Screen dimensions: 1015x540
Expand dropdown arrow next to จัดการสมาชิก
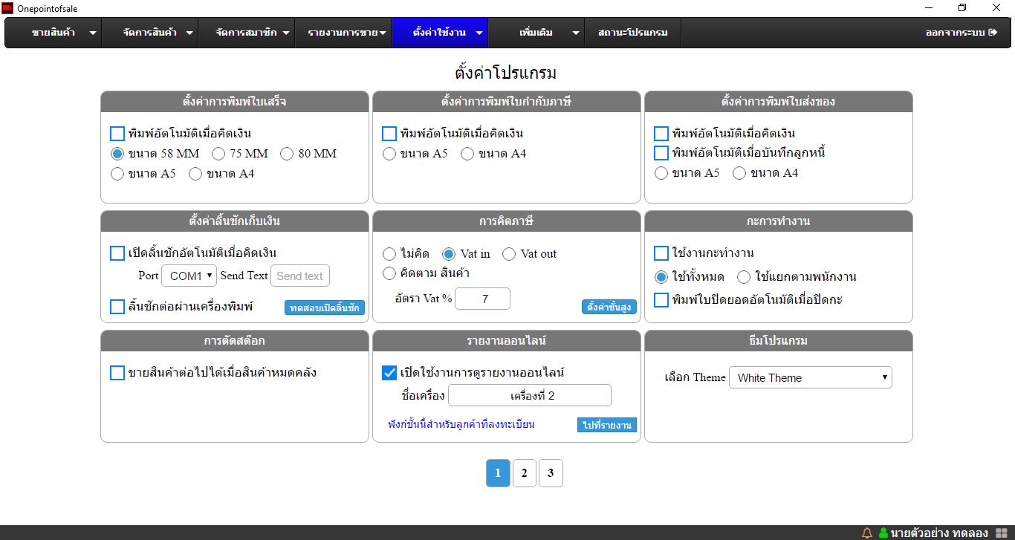(286, 33)
